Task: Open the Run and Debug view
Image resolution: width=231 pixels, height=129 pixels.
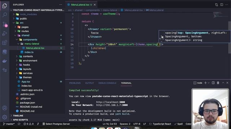Action: point(5,33)
